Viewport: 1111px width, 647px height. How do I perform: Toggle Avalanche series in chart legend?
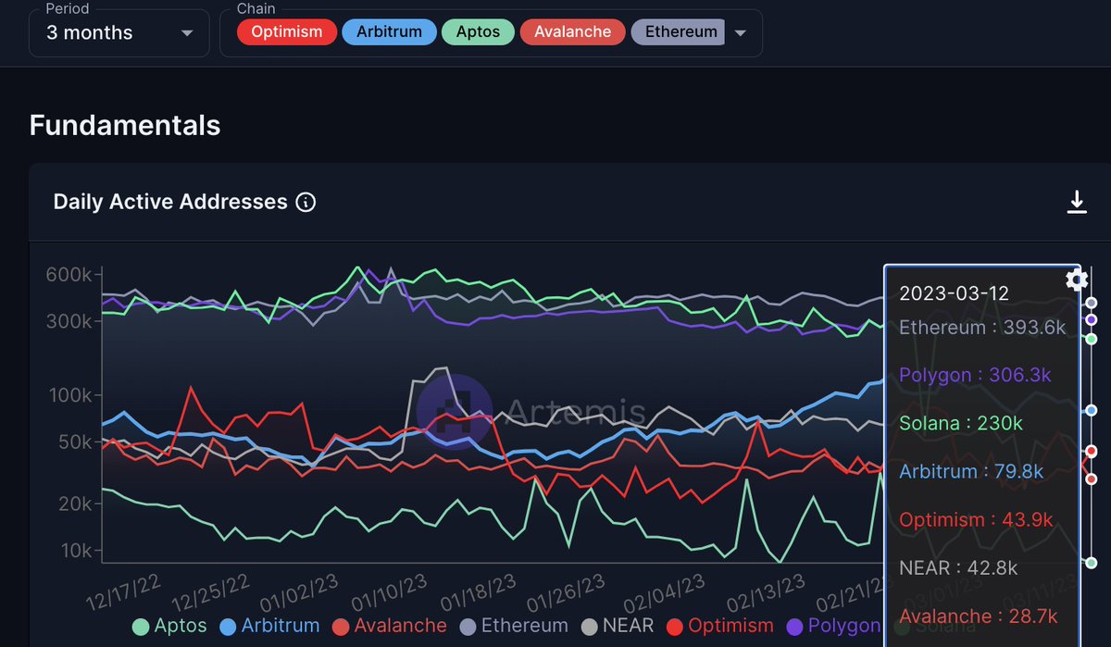click(x=389, y=626)
